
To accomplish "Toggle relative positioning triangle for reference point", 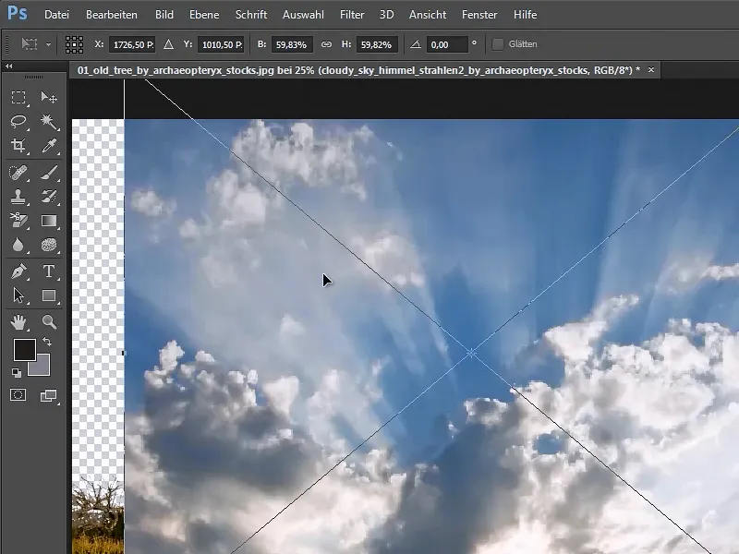I will [x=168, y=44].
